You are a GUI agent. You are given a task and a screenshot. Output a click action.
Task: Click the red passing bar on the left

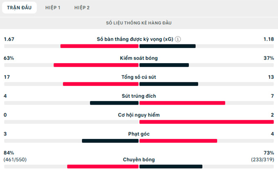103,166
